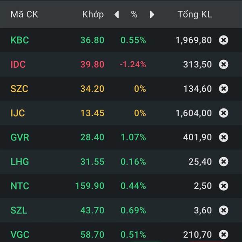
Task: Delete GVR row from the watchlist
Action: (x=223, y=138)
